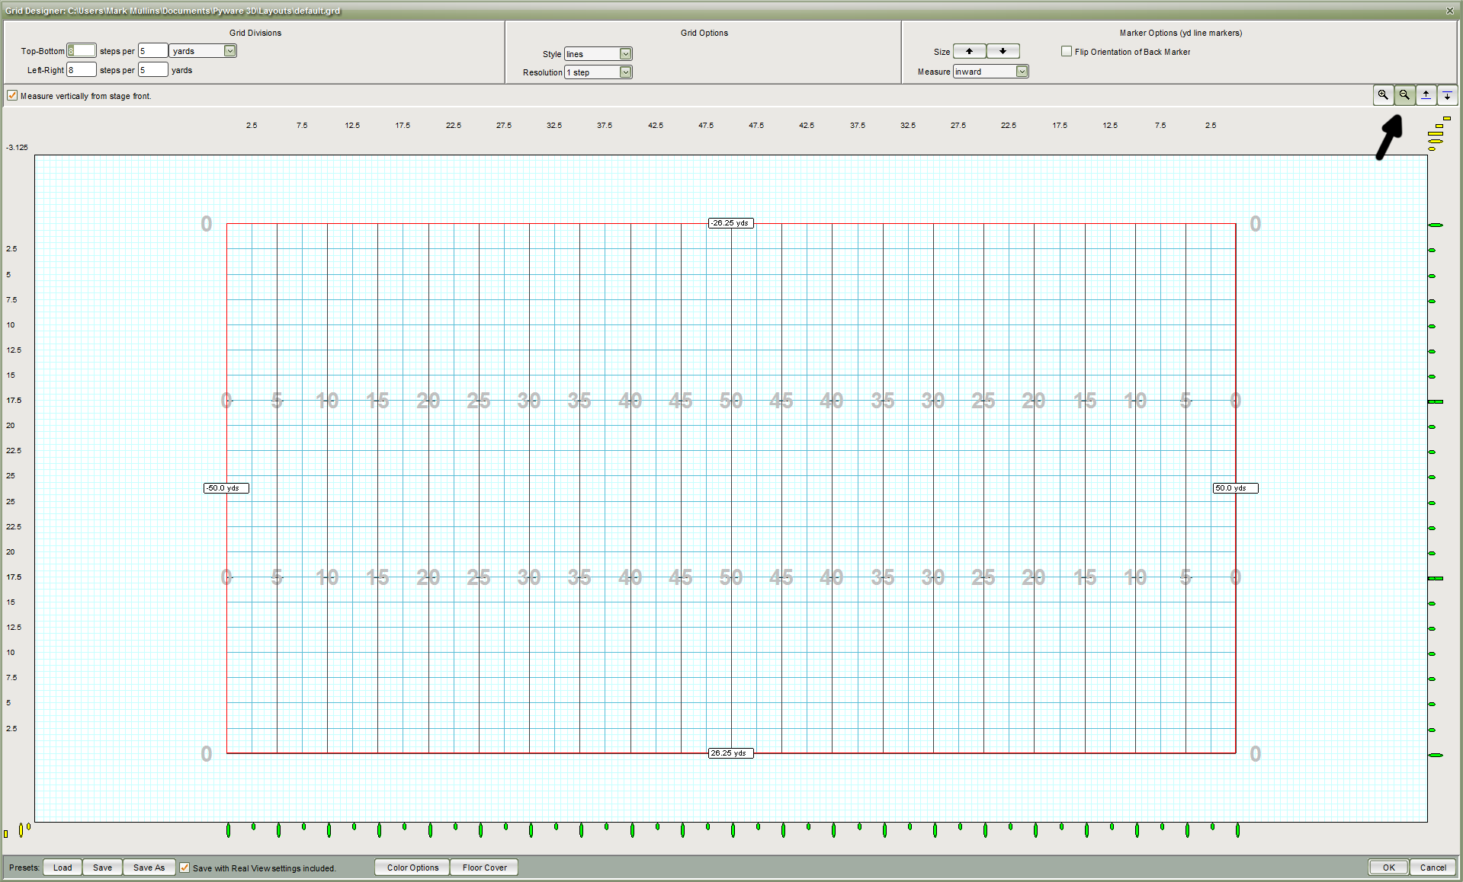Click the Floor Cover button
Viewport: 1463px width, 882px height.
pos(484,868)
